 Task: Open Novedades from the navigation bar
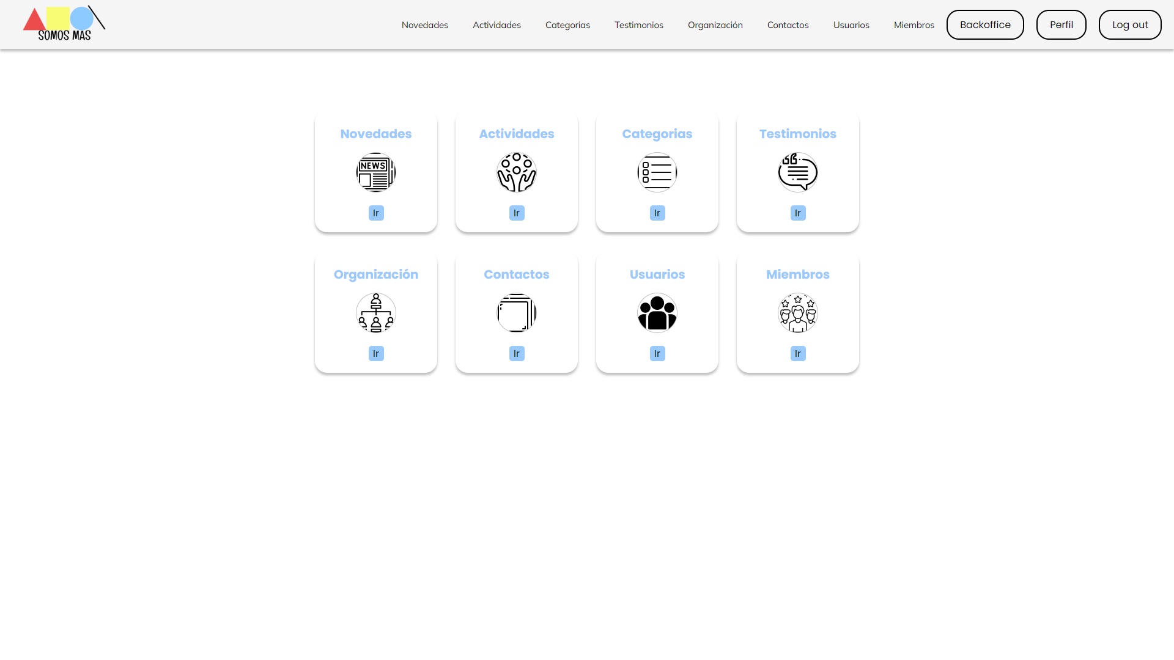424,25
